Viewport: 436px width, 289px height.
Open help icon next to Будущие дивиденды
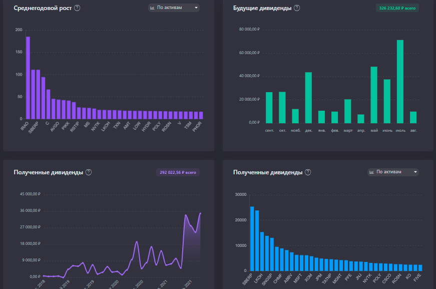point(297,8)
